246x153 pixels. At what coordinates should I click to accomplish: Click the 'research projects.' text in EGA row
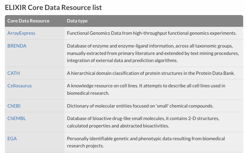[x=85, y=146]
